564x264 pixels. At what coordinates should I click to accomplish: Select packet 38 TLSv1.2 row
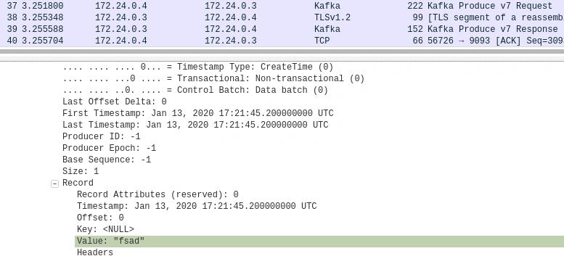click(282, 17)
